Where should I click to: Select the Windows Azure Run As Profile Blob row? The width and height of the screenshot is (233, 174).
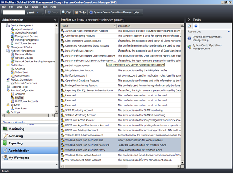tap(120, 140)
